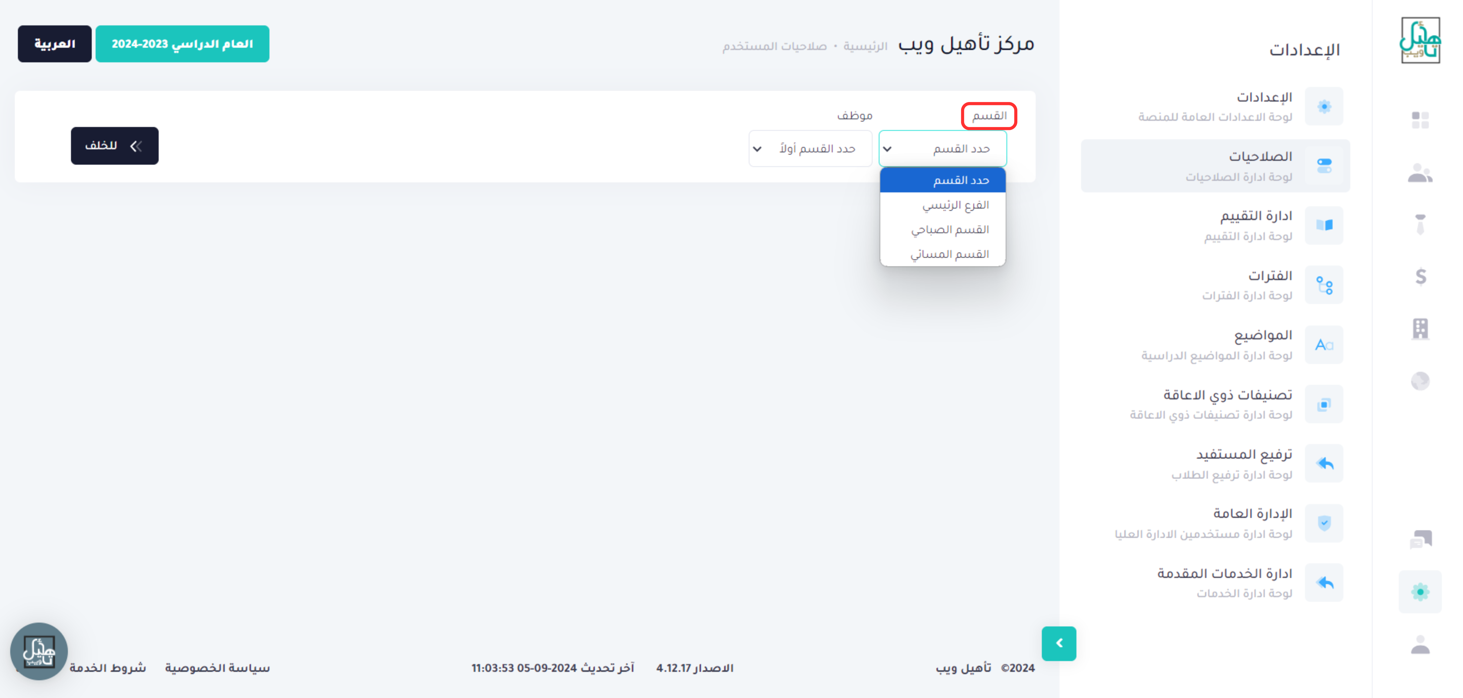The width and height of the screenshot is (1463, 698).
Task: Open the سياسة الخصوصية footer link
Action: click(218, 668)
